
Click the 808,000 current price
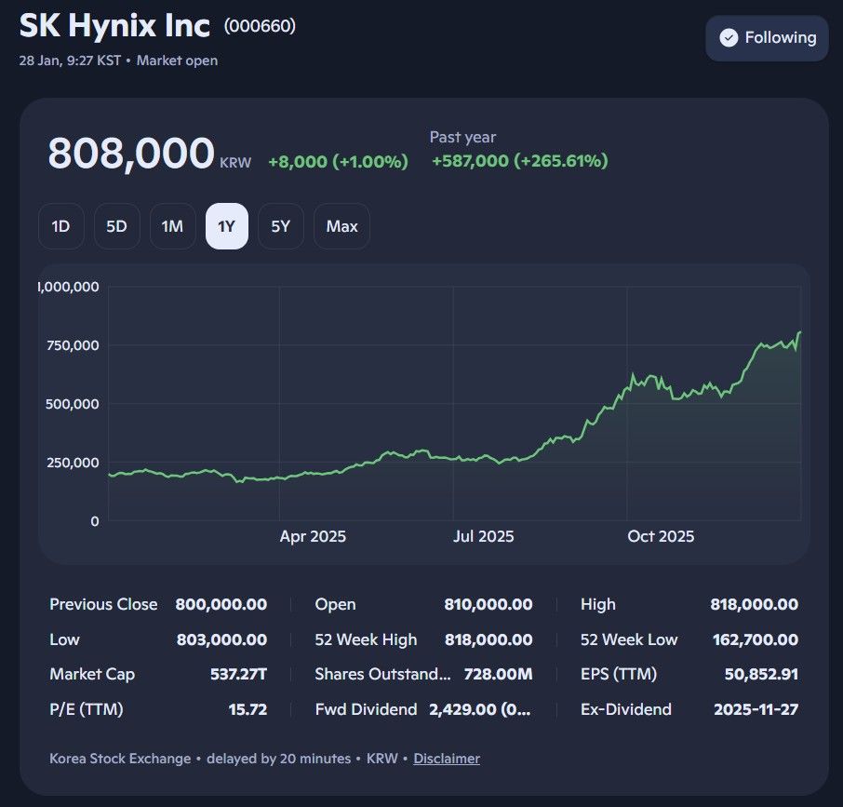131,154
